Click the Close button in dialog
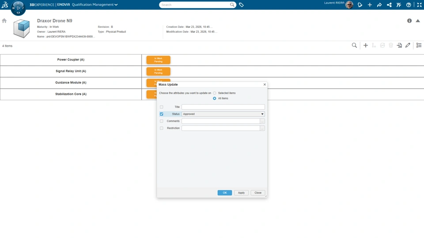This screenshot has width=424, height=238. point(258,193)
